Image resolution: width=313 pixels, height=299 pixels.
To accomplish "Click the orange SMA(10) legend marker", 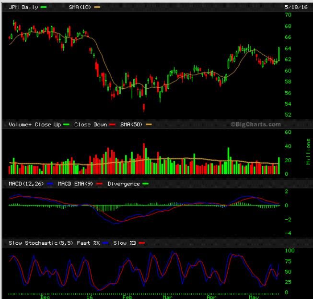I will (x=97, y=8).
